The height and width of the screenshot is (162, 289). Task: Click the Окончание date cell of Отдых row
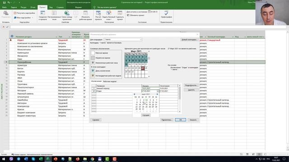click(x=168, y=91)
